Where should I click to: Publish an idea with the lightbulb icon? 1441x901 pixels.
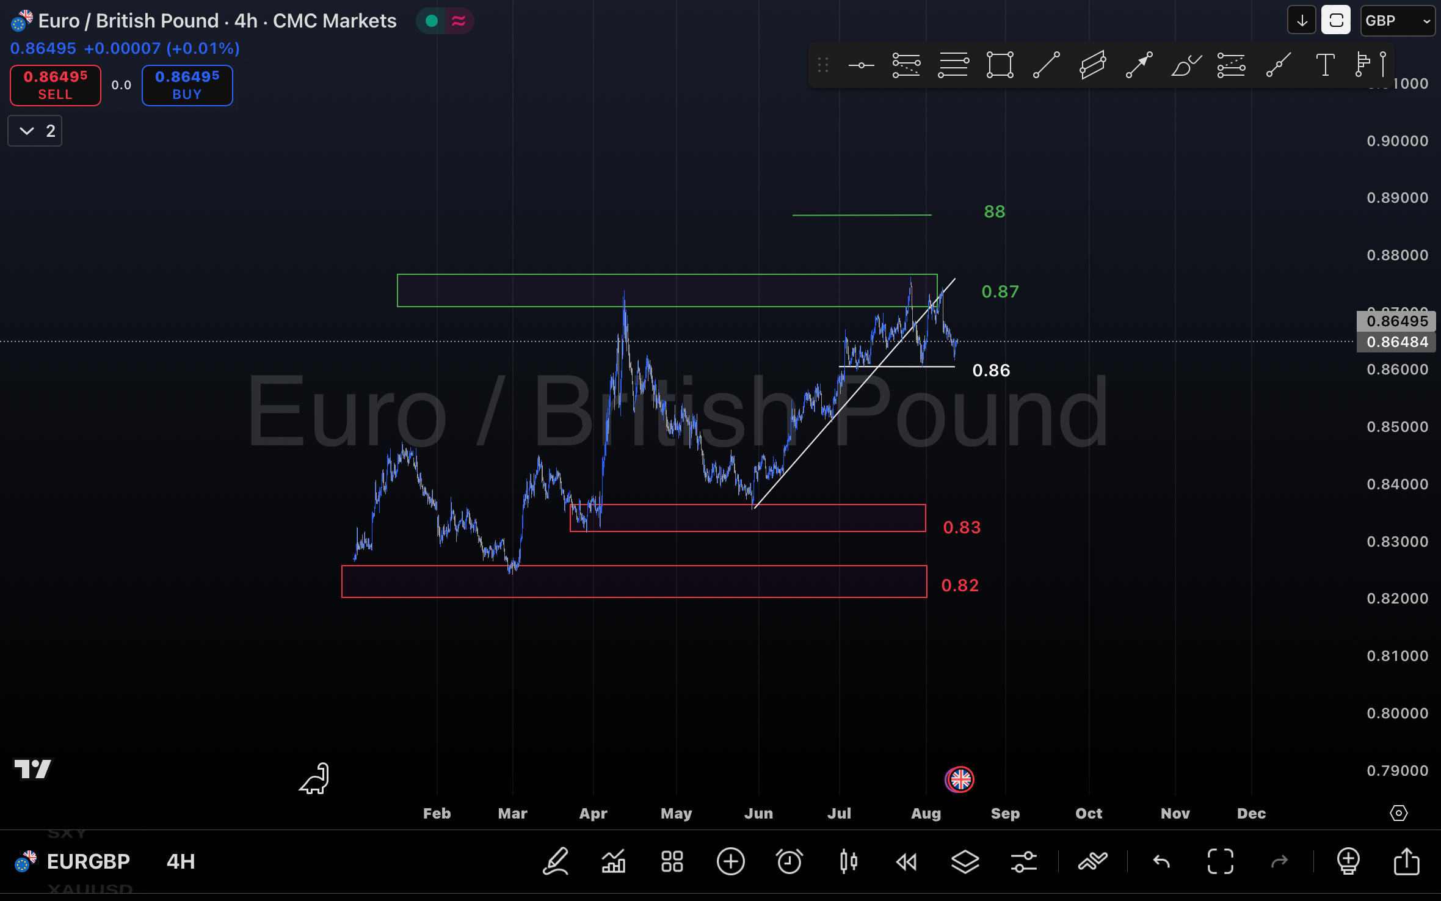(x=1348, y=862)
